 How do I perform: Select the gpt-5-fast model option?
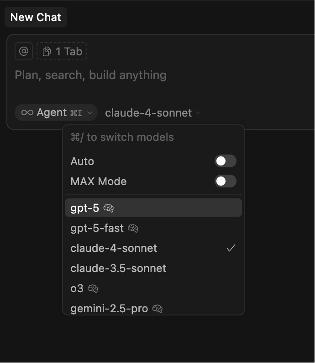click(x=97, y=228)
